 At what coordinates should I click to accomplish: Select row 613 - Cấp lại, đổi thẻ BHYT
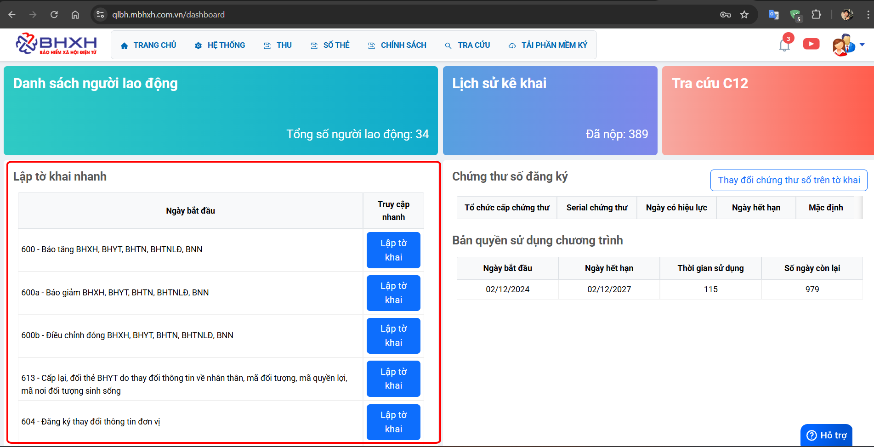(184, 385)
